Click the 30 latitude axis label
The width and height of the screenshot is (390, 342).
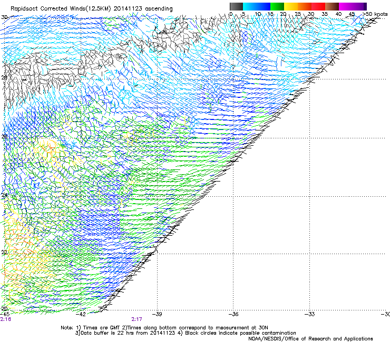click(4, 17)
